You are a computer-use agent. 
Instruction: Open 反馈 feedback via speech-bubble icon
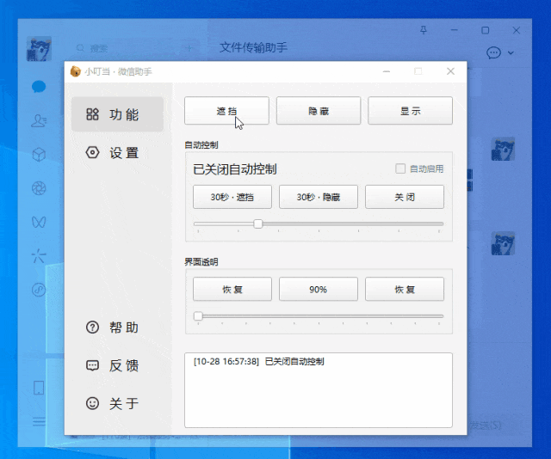click(x=93, y=365)
